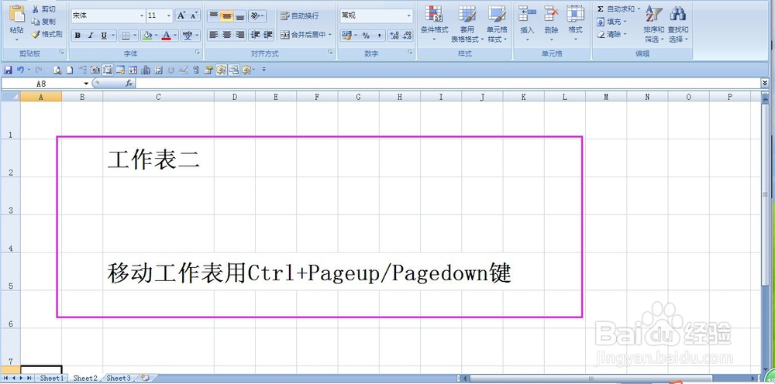Click the formula bar input area

448,84
